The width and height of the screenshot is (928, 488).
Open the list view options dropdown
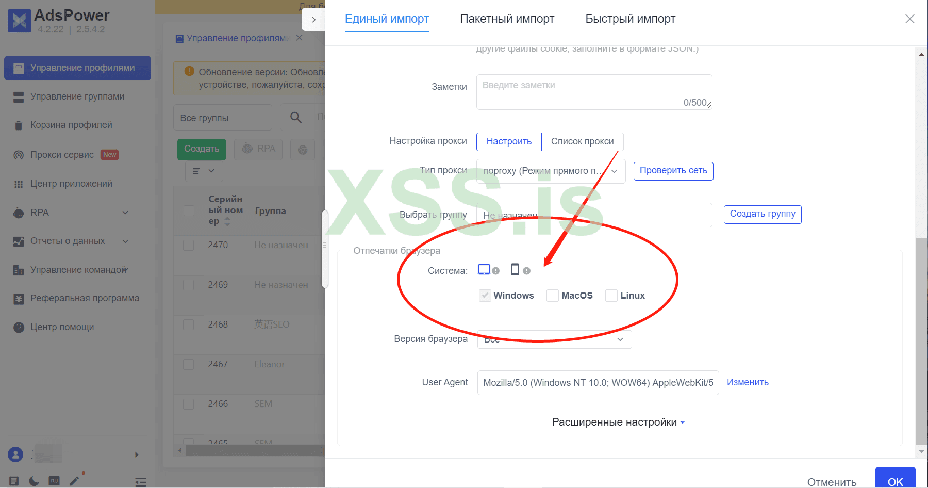coord(204,171)
